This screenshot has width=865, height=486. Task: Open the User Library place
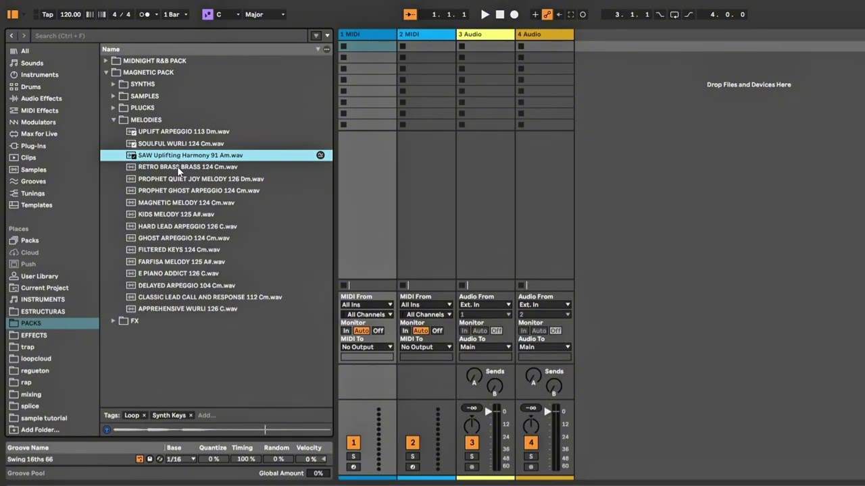39,276
